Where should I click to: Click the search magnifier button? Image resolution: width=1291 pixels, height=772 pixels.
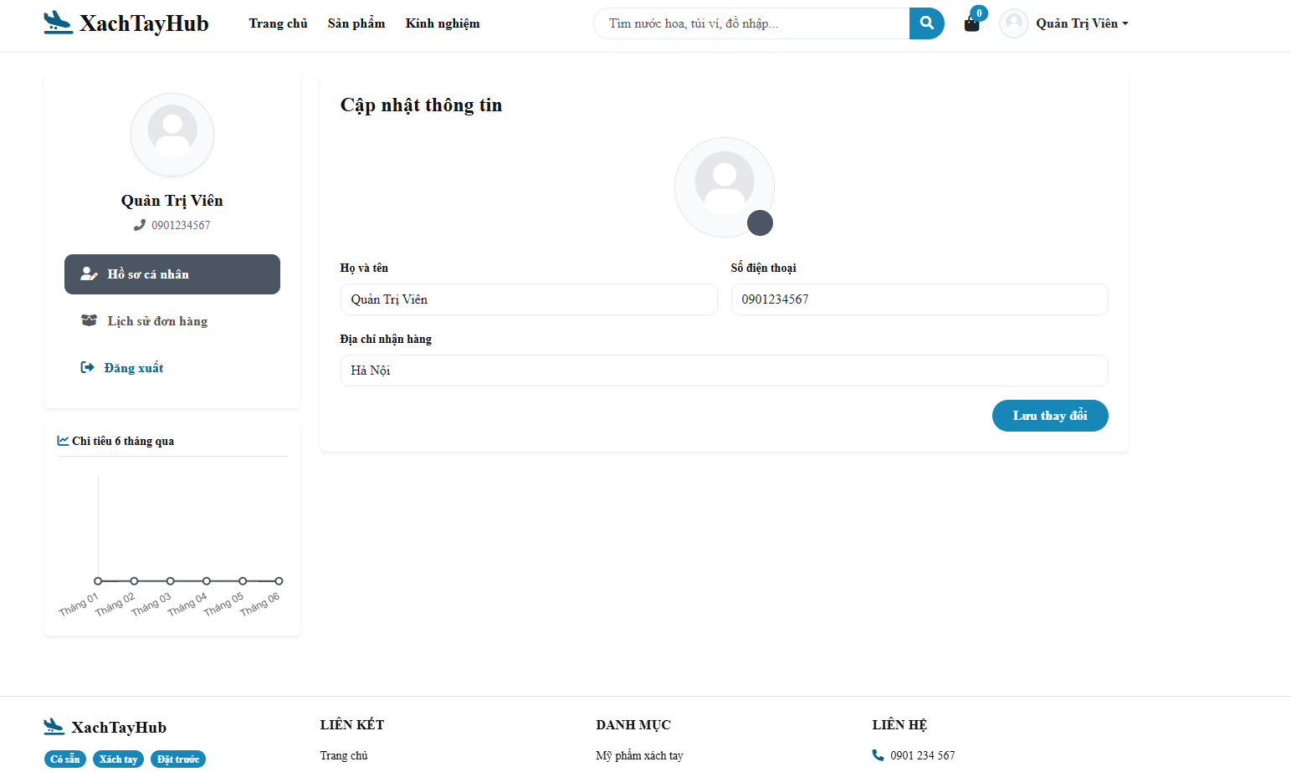click(927, 23)
